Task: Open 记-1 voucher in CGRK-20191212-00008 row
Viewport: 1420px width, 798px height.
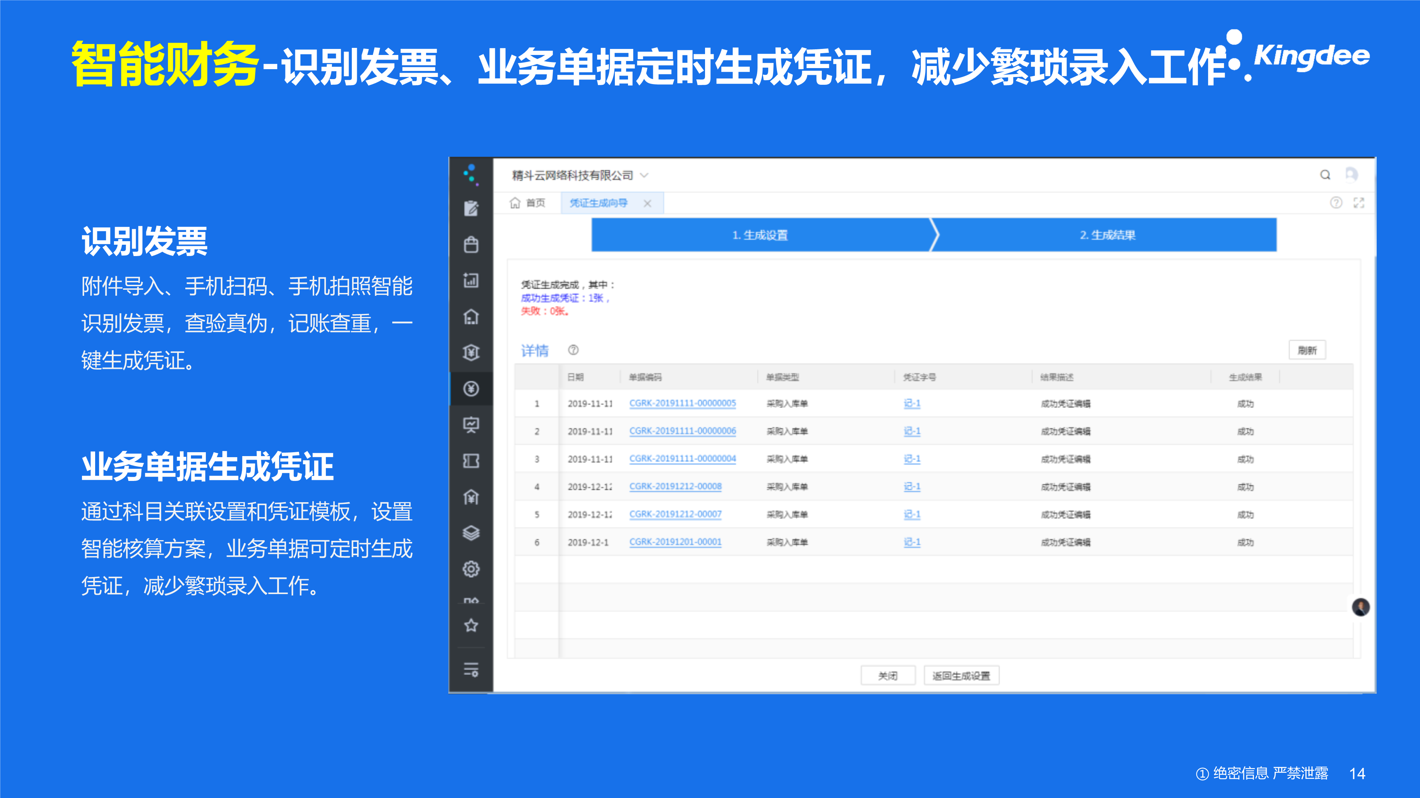Action: click(x=912, y=486)
